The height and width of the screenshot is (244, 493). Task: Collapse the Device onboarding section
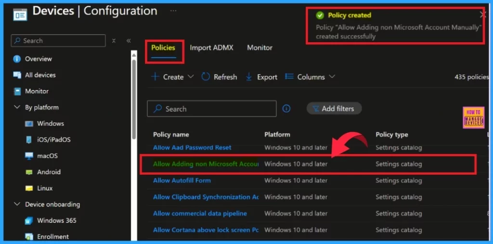[x=17, y=205]
